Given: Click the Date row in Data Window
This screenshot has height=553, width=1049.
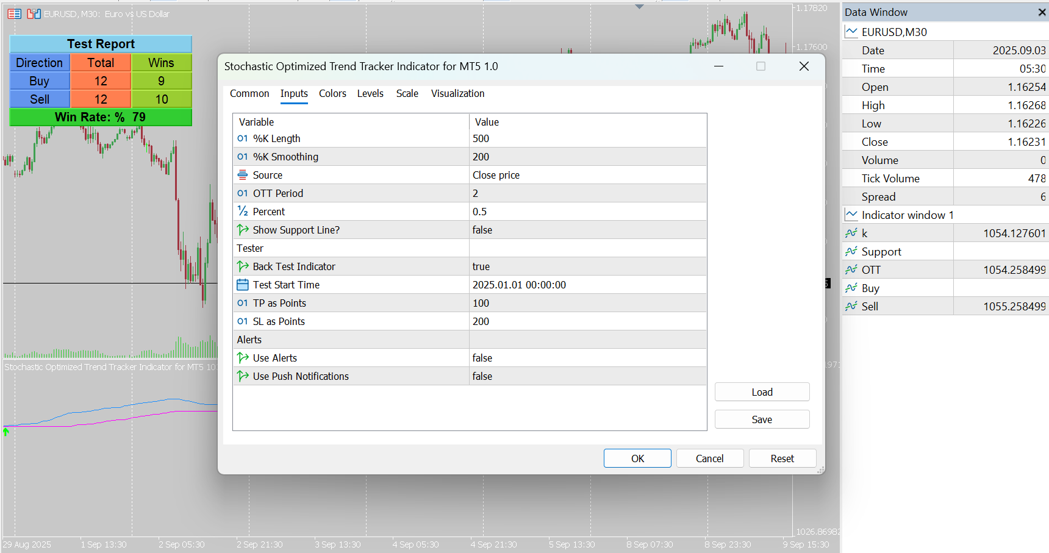Looking at the screenshot, I should tap(945, 50).
